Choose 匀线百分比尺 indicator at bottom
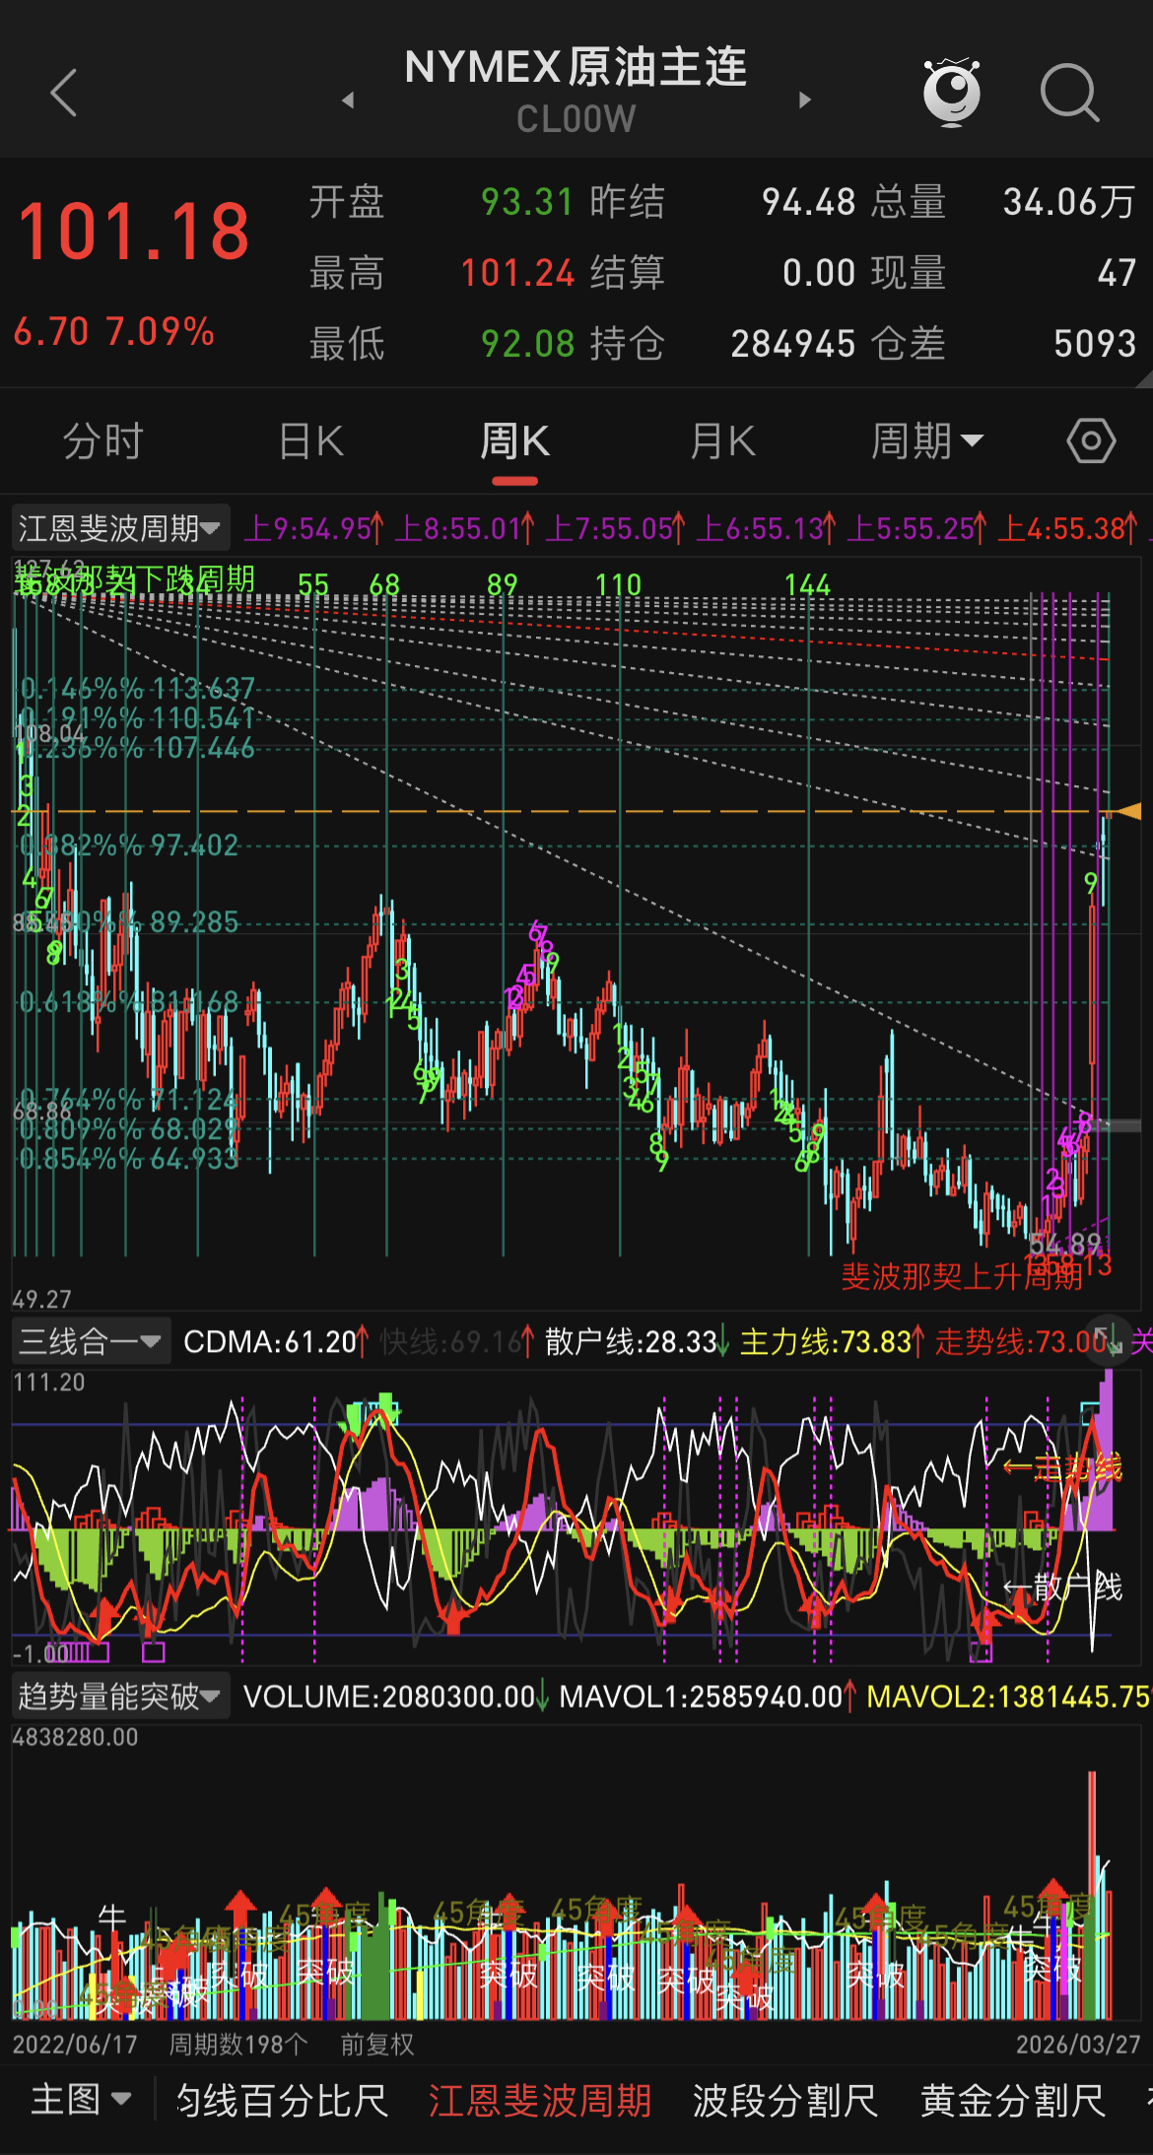This screenshot has height=2155, width=1153. point(281,2100)
